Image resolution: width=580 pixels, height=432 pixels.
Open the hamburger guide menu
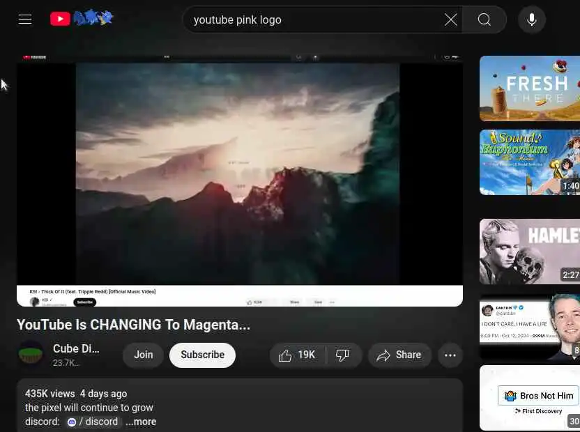(x=25, y=20)
